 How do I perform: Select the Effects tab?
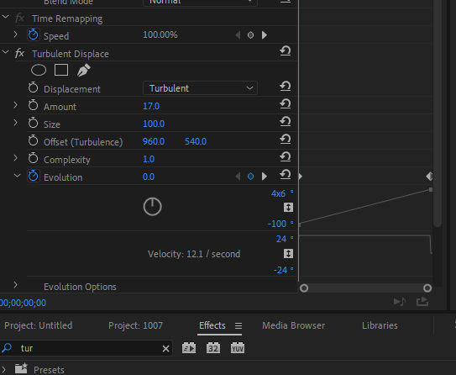pos(212,325)
